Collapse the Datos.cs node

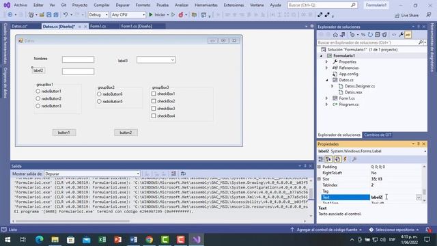326,80
